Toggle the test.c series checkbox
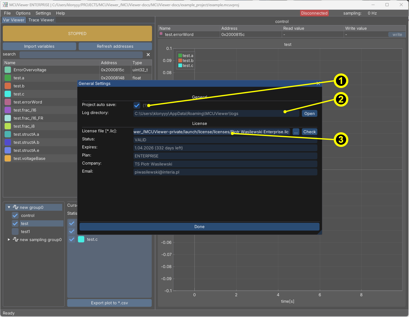 coord(72,239)
